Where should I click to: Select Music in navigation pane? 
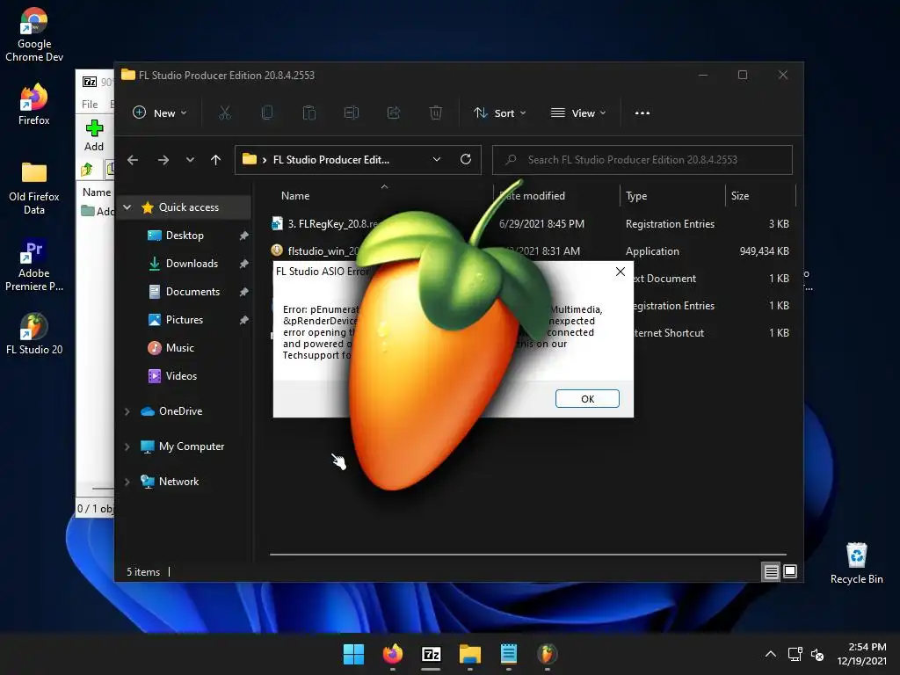[180, 348]
